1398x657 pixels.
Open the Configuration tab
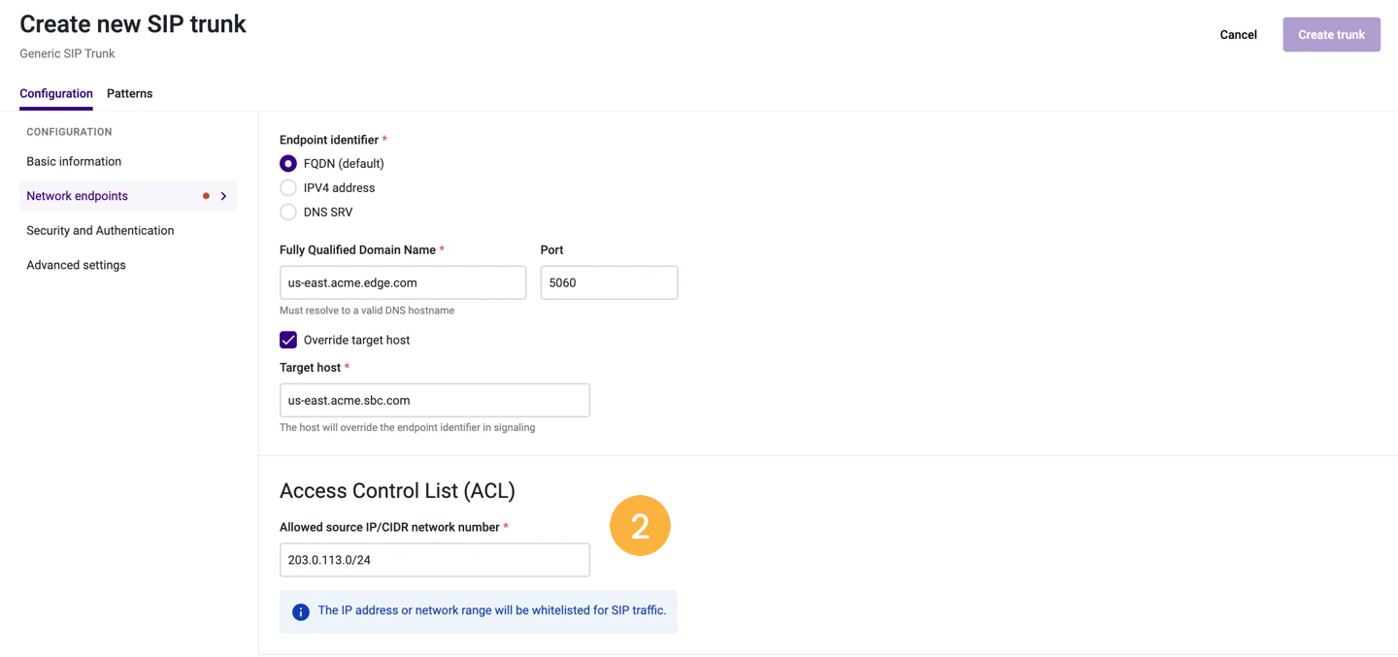(56, 93)
